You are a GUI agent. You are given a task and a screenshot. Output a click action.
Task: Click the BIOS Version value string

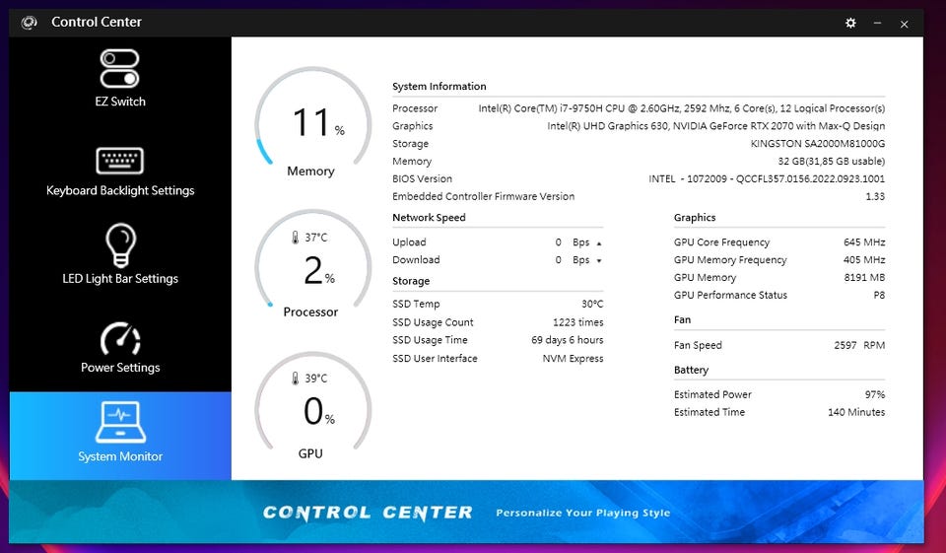click(x=767, y=178)
